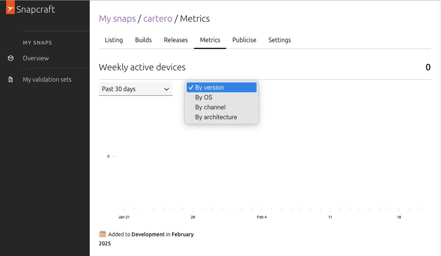Click the validation sets document icon
This screenshot has width=441, height=256.
tap(11, 80)
